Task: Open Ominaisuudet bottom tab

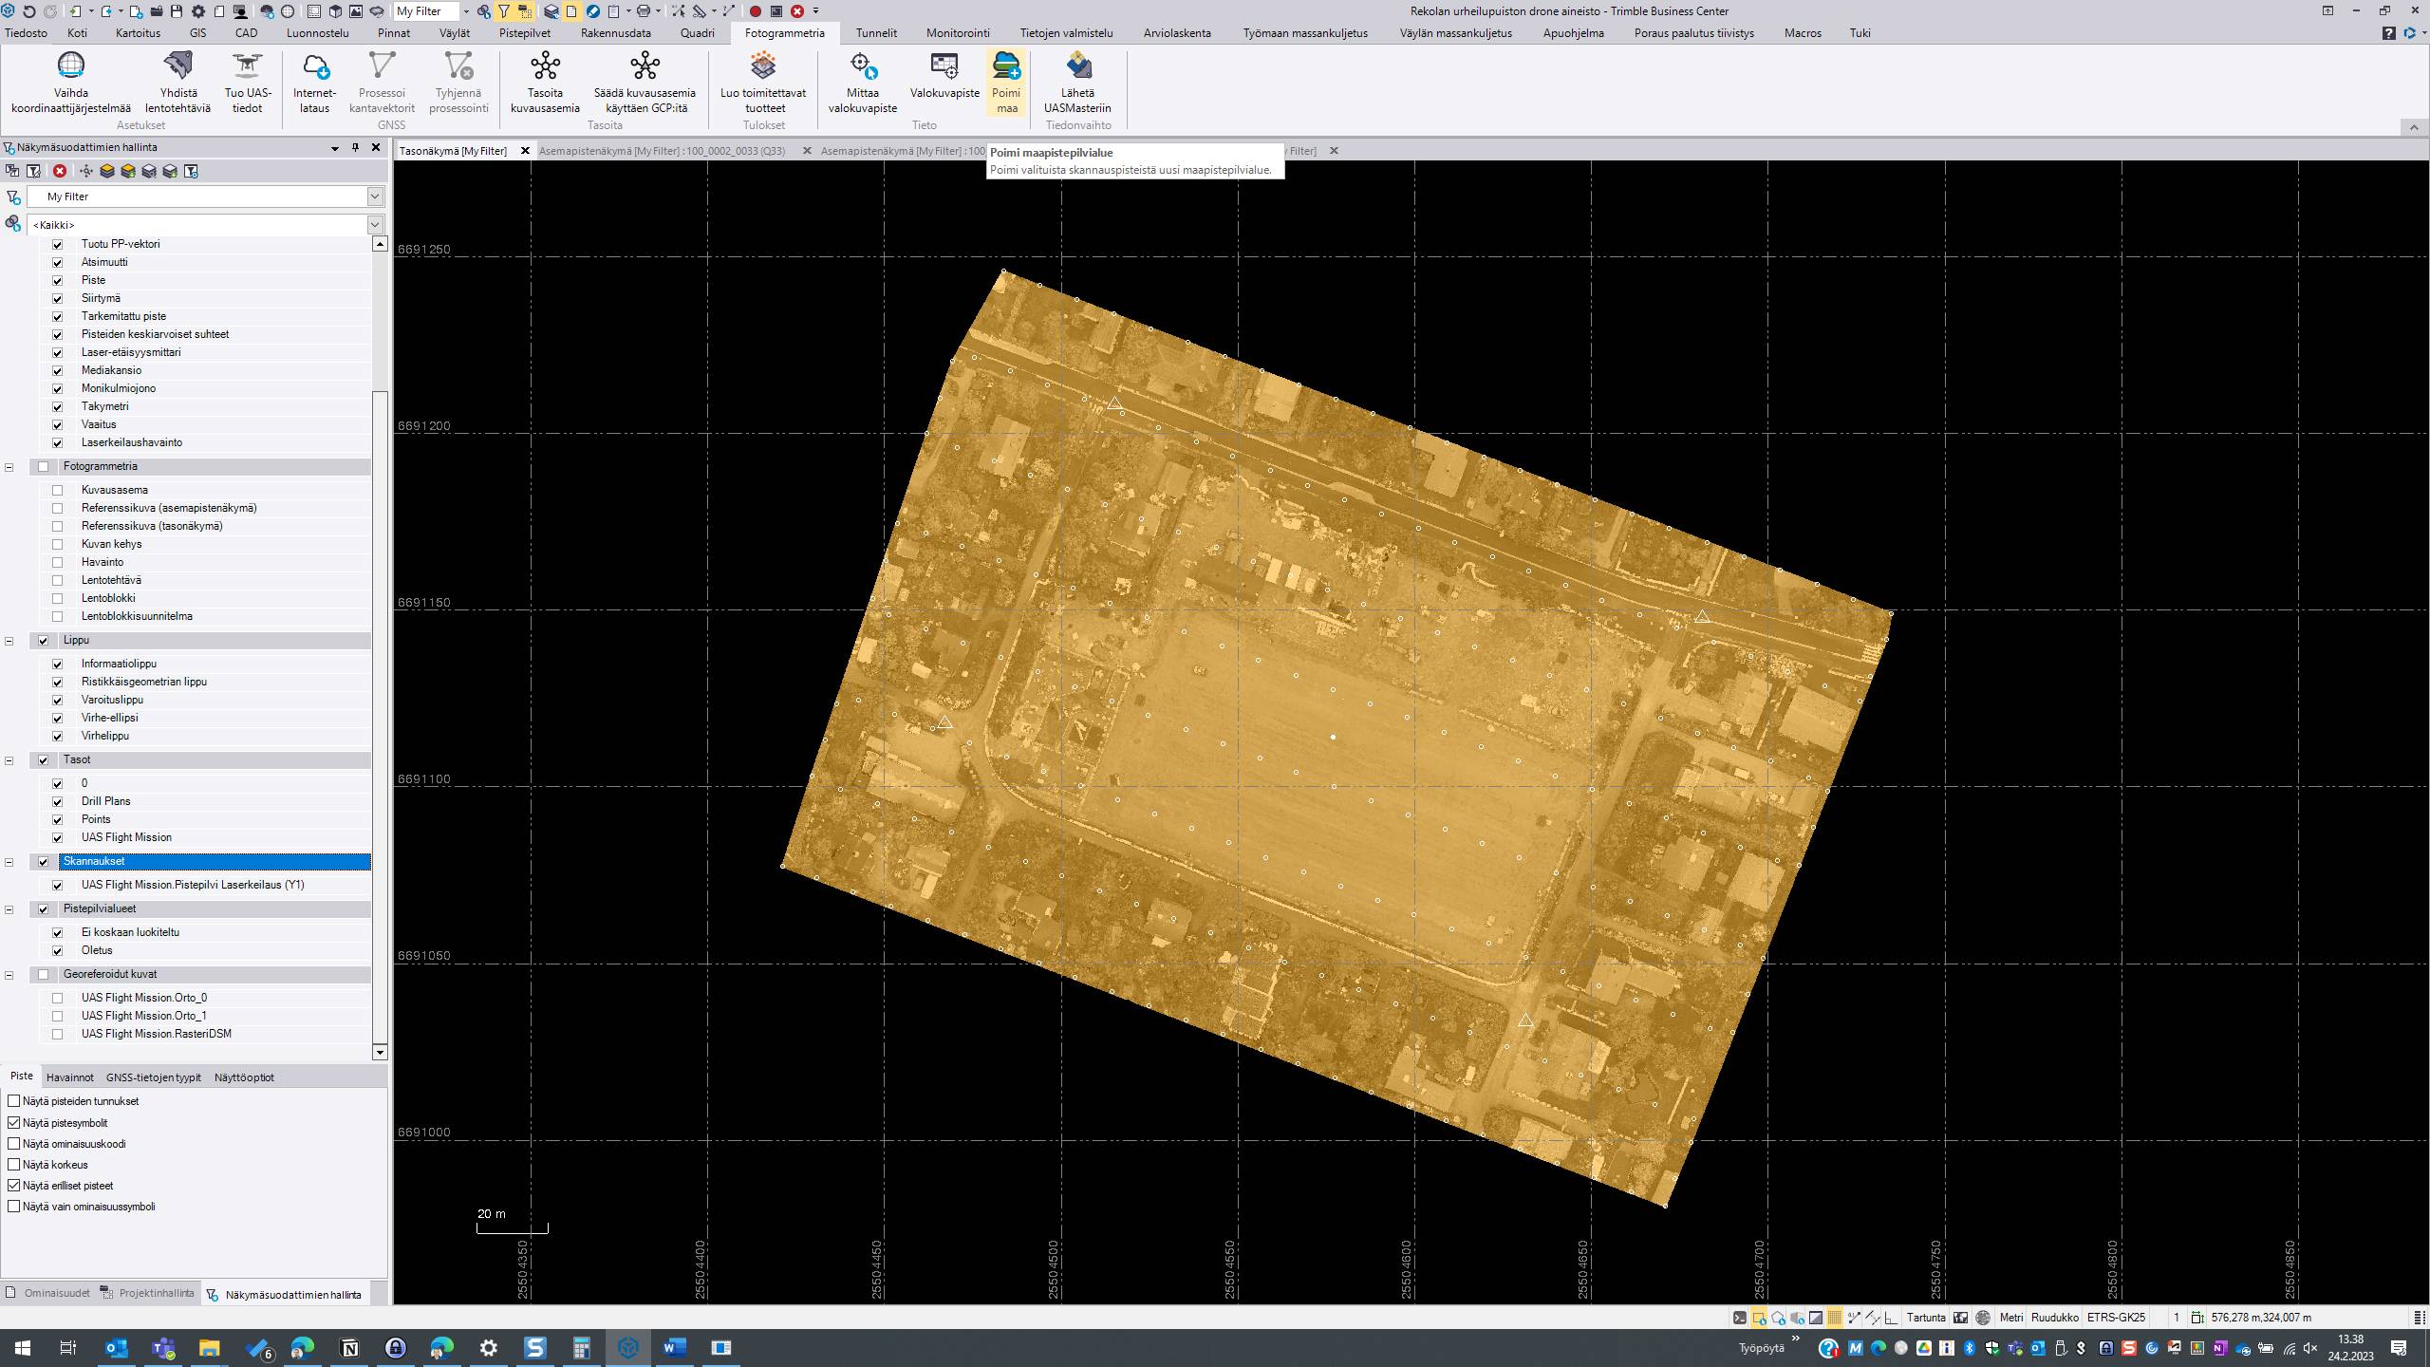Action: point(47,1293)
